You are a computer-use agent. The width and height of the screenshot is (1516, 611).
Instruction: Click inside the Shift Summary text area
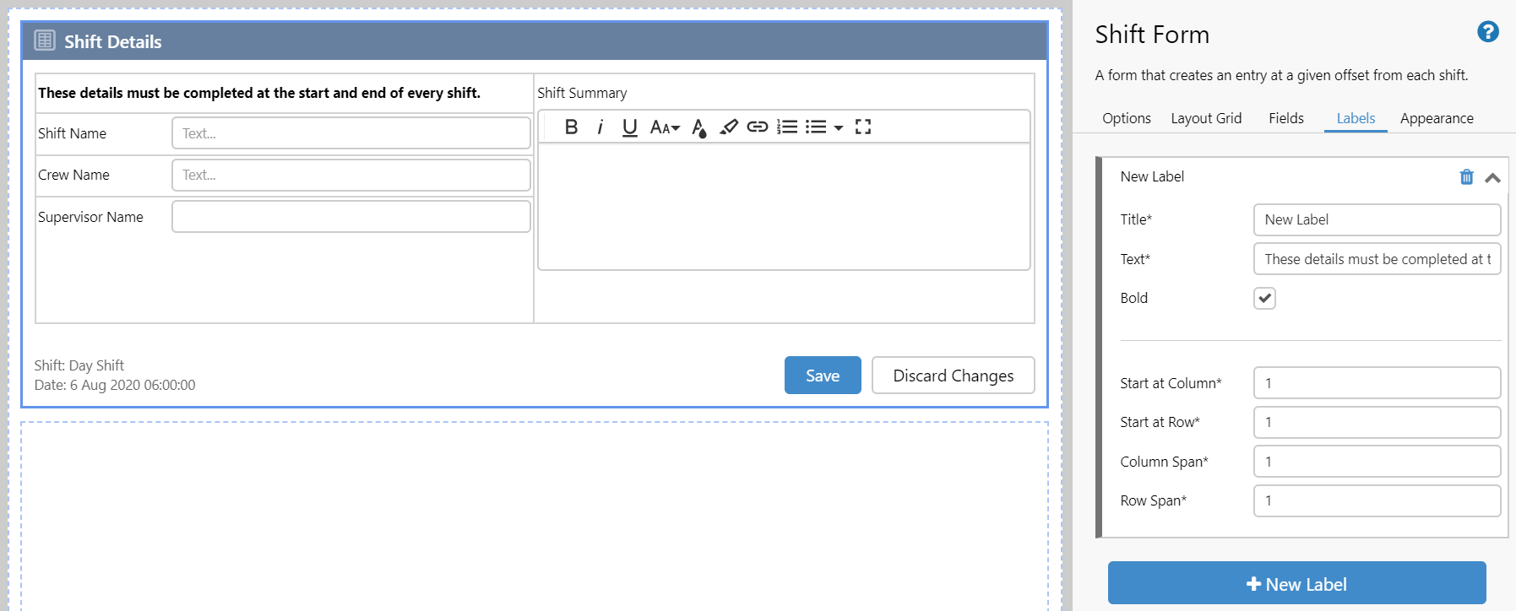(784, 207)
